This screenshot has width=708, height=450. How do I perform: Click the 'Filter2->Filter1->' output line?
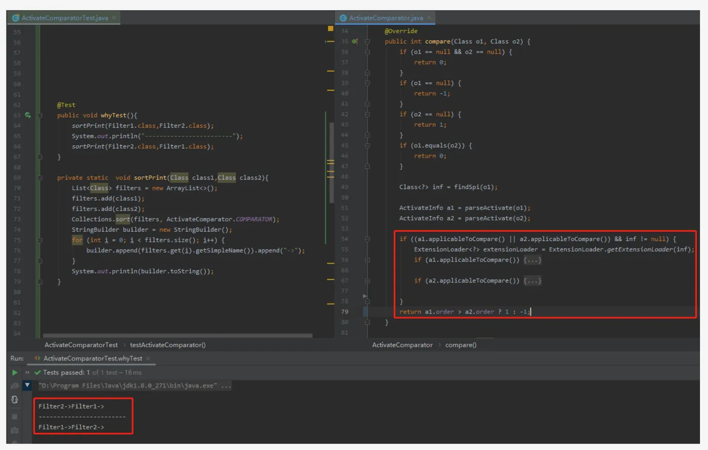[71, 407]
